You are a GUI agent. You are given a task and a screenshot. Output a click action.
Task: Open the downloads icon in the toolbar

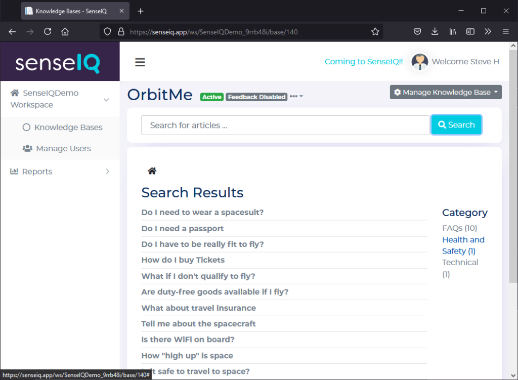click(x=435, y=32)
